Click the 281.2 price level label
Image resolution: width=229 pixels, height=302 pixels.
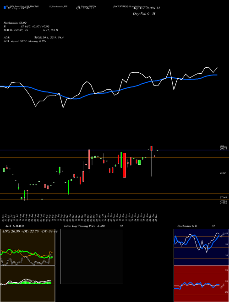point(223,173)
